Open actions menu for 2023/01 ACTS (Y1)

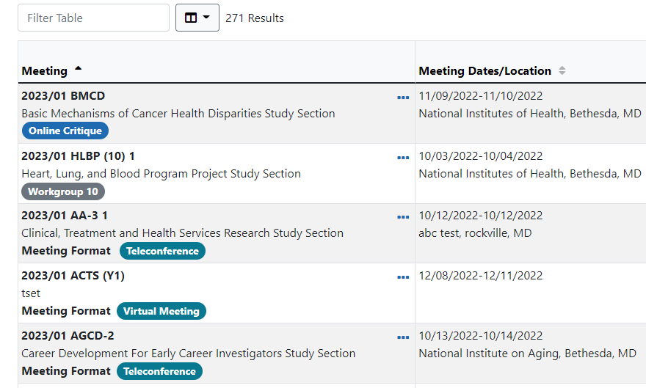(x=403, y=277)
